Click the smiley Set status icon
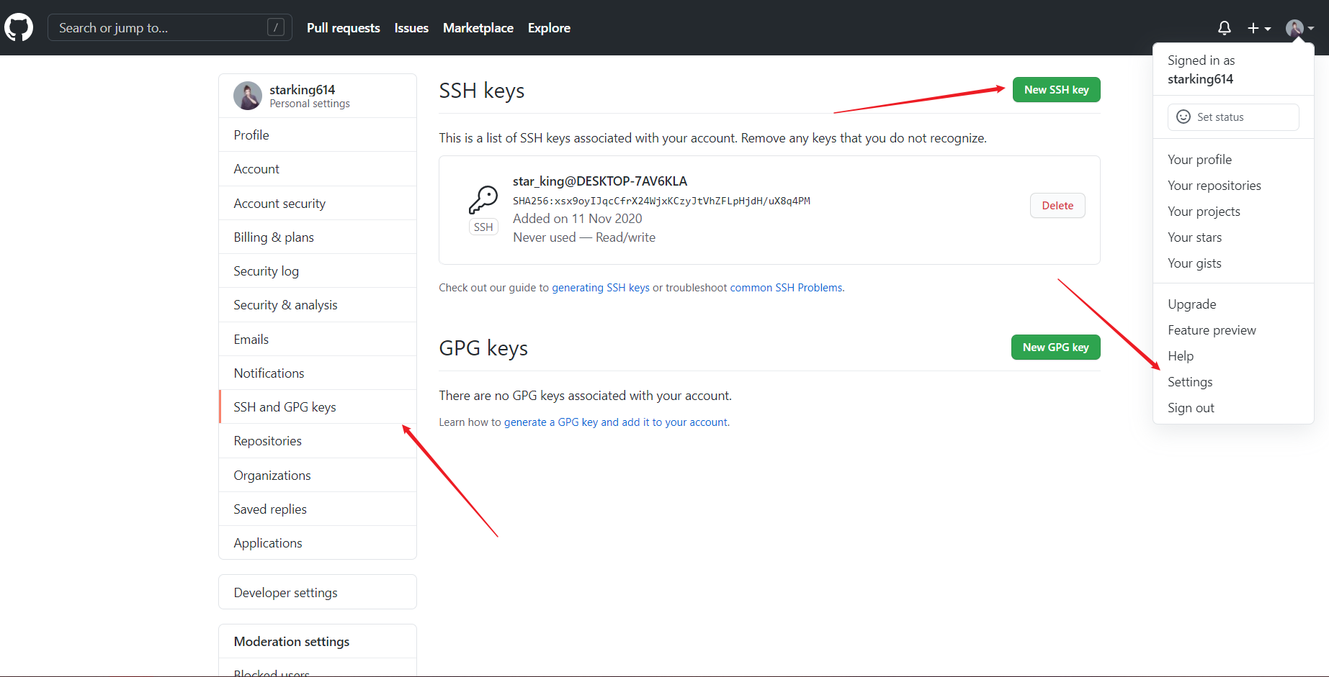 [1183, 117]
